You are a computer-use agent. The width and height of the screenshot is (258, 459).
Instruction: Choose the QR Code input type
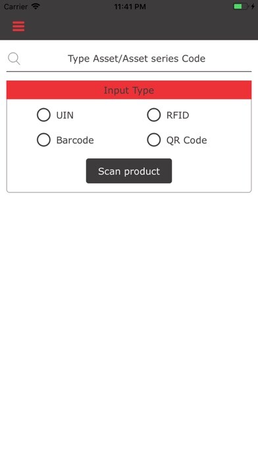(x=154, y=140)
